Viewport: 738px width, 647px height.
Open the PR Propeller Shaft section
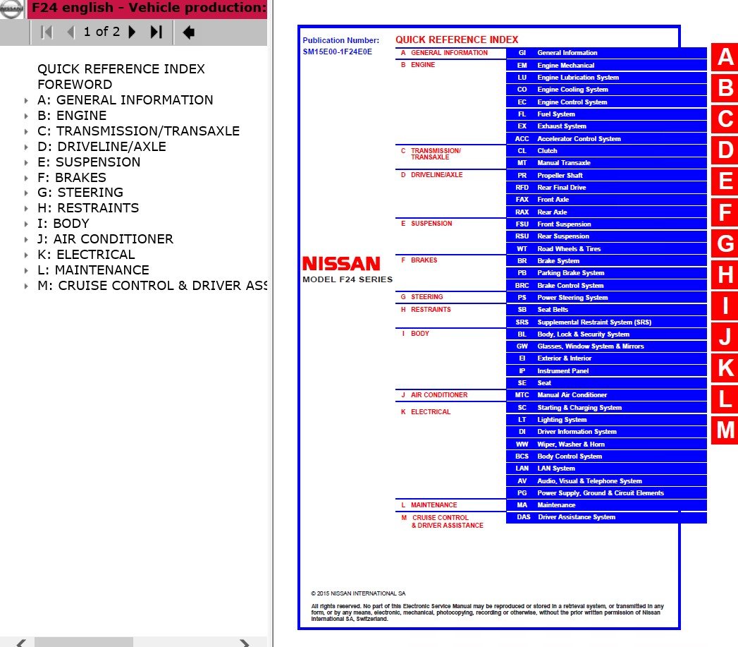pyautogui.click(x=606, y=175)
